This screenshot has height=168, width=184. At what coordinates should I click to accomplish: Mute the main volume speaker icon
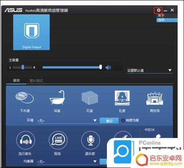[x=108, y=68]
